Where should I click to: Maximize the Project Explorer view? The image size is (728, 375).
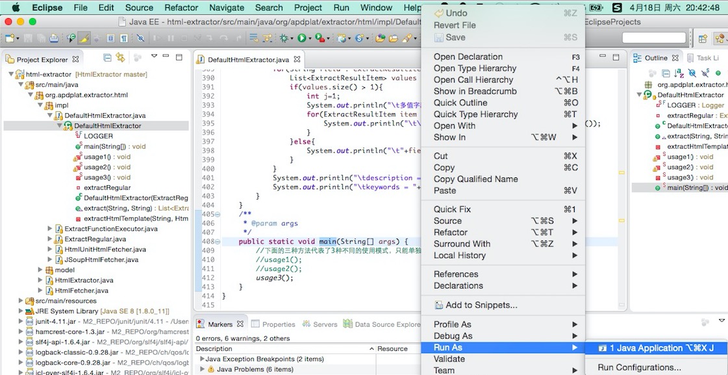coord(179,57)
